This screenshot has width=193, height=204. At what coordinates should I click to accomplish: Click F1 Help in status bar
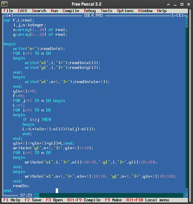[12, 200]
